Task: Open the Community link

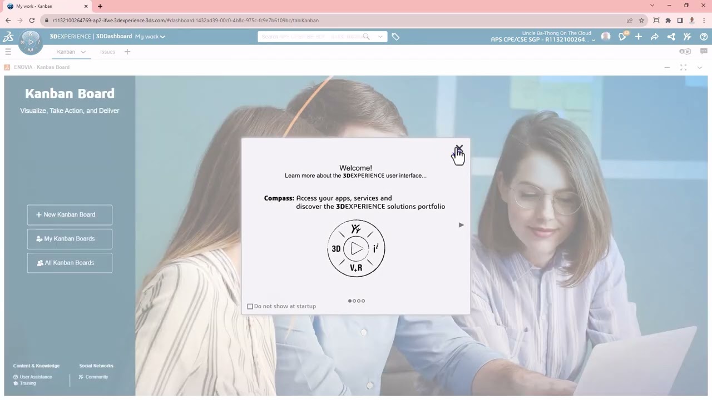Action: point(93,377)
